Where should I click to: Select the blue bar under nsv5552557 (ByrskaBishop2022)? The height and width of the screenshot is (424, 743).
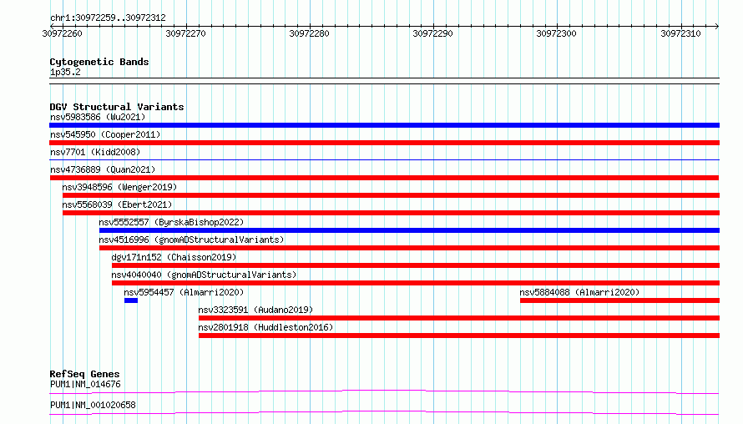pyautogui.click(x=409, y=230)
